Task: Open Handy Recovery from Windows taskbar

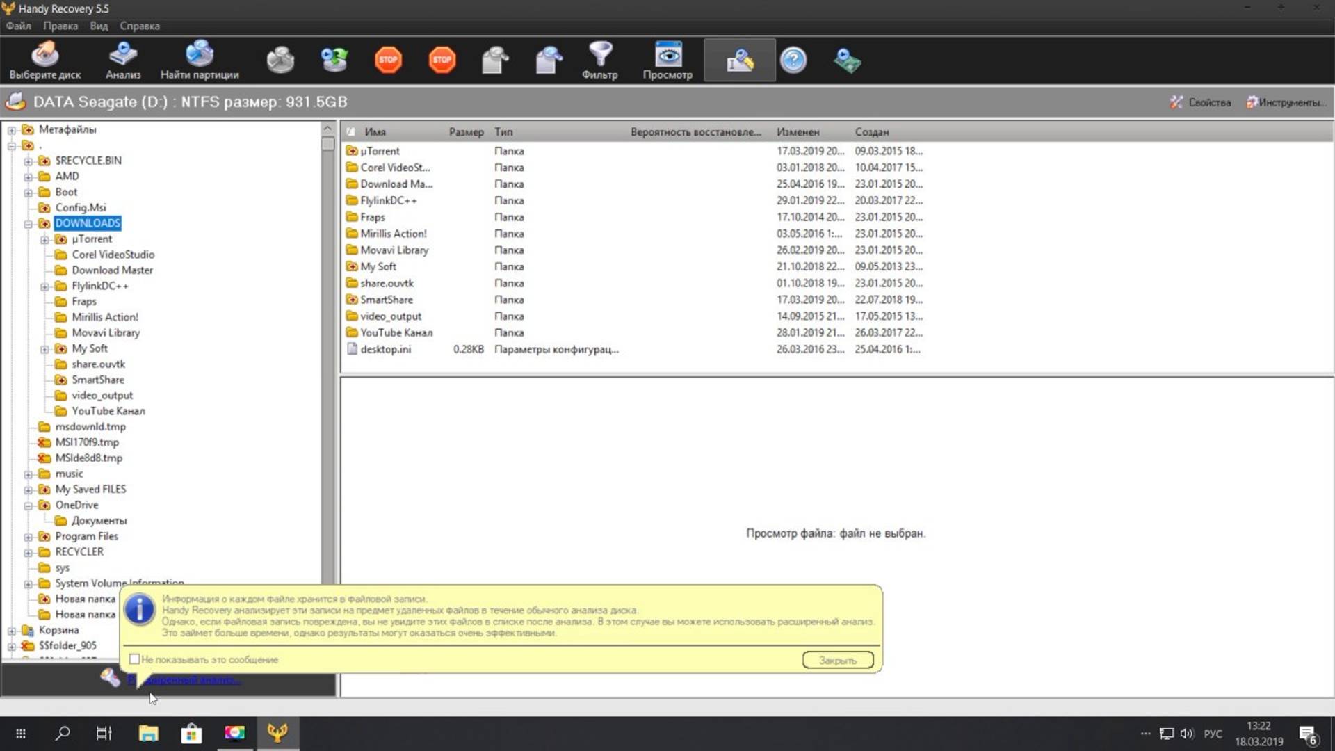Action: [277, 733]
